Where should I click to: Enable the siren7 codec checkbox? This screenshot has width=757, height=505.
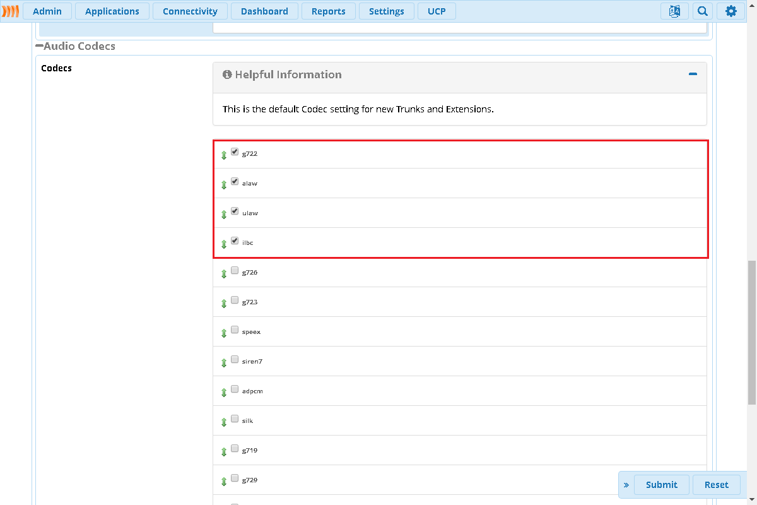click(235, 360)
